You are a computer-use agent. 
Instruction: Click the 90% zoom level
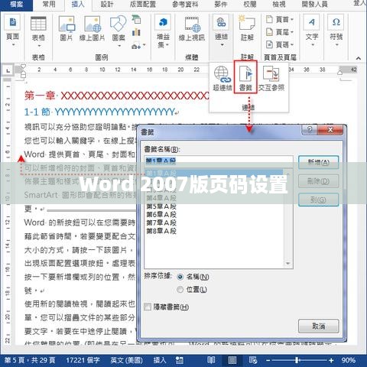(349, 360)
